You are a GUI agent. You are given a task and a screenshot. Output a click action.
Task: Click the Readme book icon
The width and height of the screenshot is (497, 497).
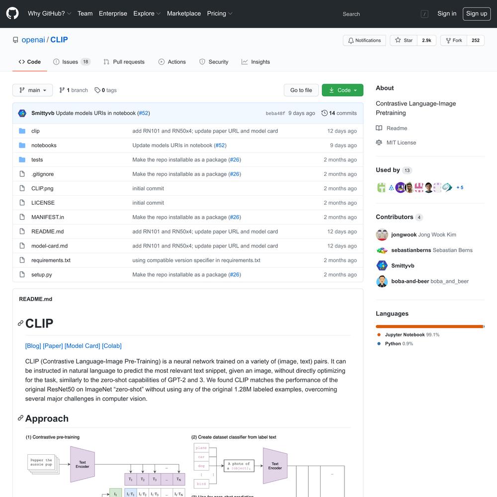tap(379, 128)
